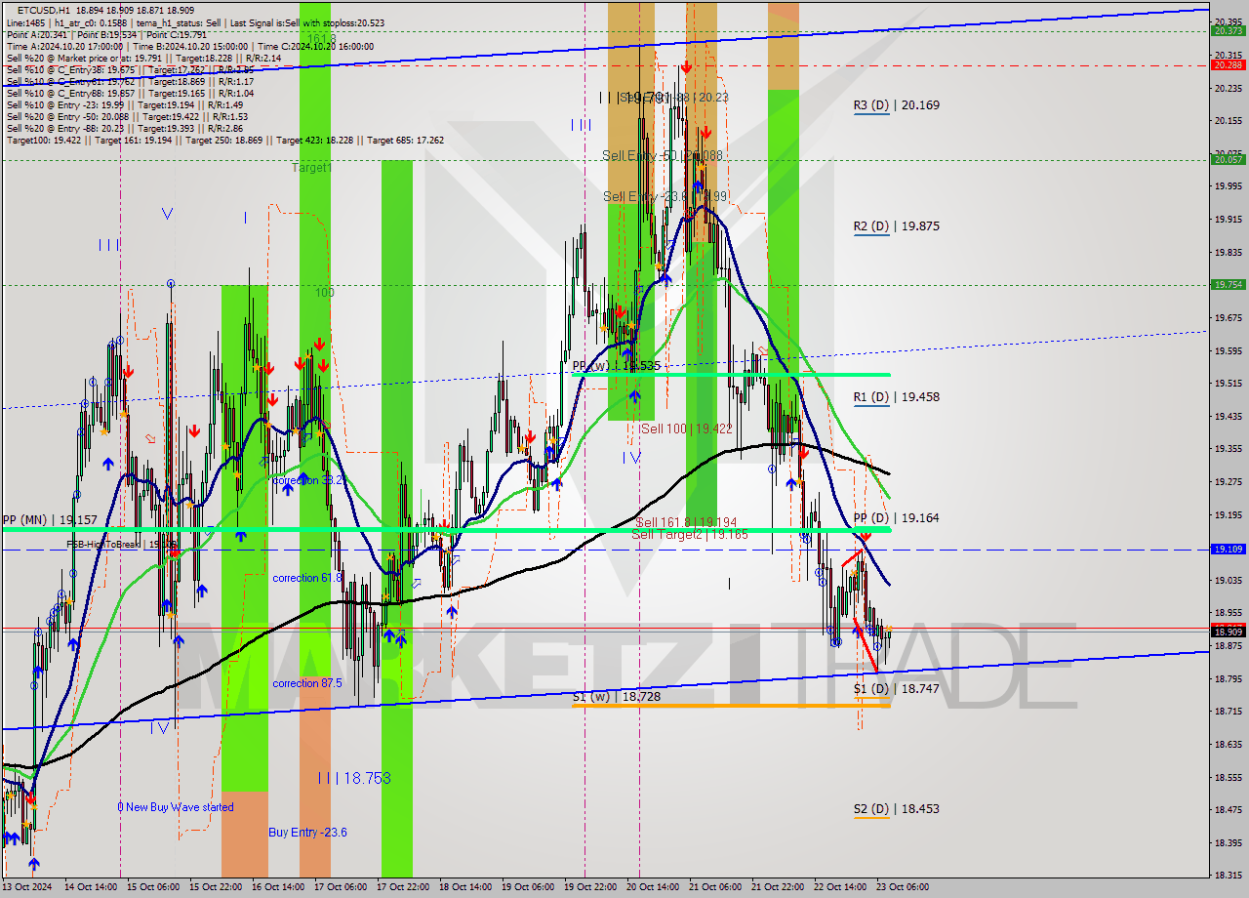1249x898 pixels.
Task: Select the 18.315 price axis value
Action: pos(1228,876)
